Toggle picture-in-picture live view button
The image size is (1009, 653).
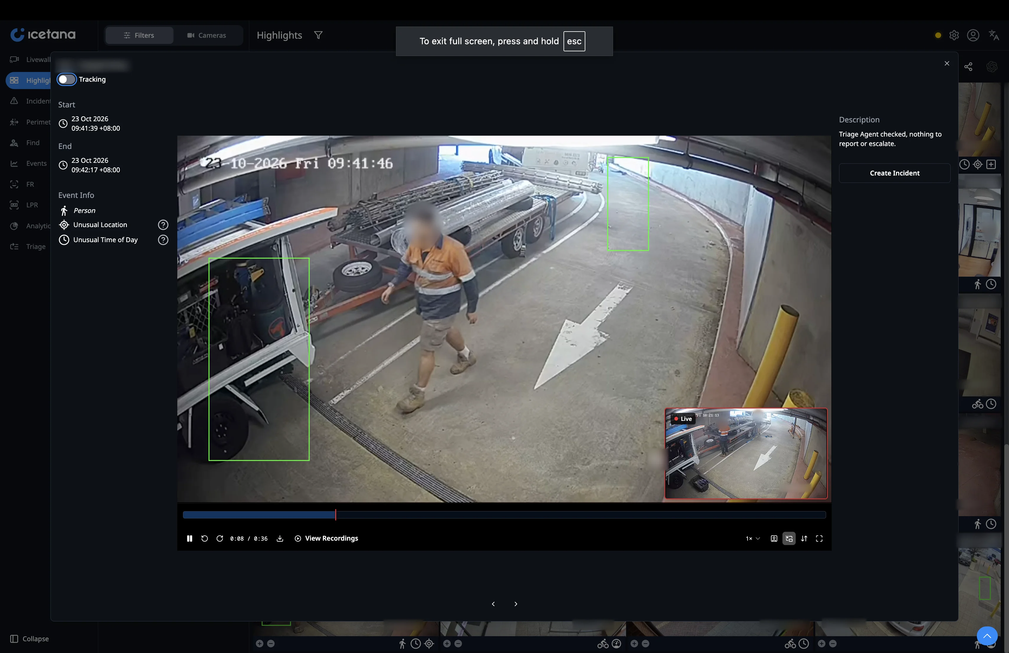coord(789,538)
